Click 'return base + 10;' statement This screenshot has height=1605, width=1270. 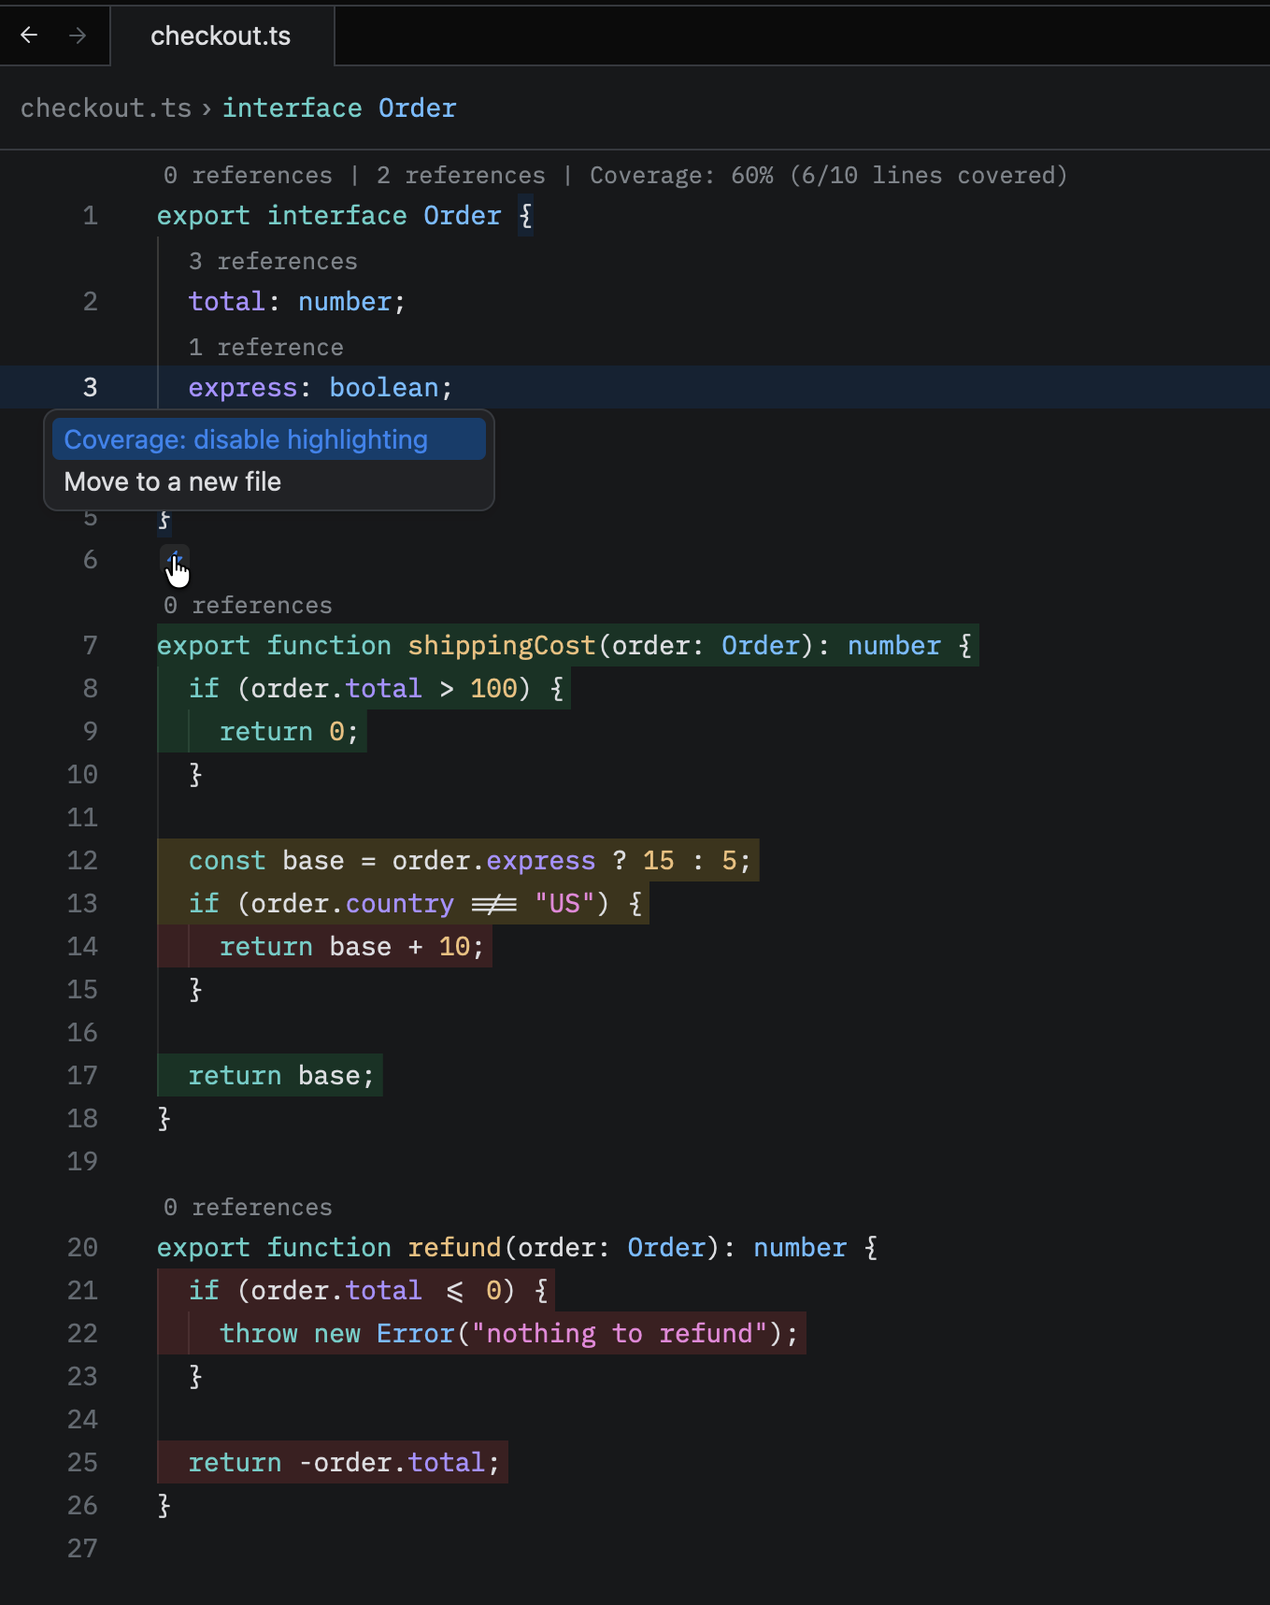pos(352,947)
